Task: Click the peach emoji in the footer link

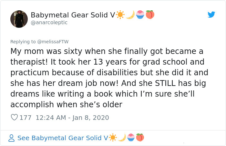Action: pyautogui.click(x=140, y=138)
